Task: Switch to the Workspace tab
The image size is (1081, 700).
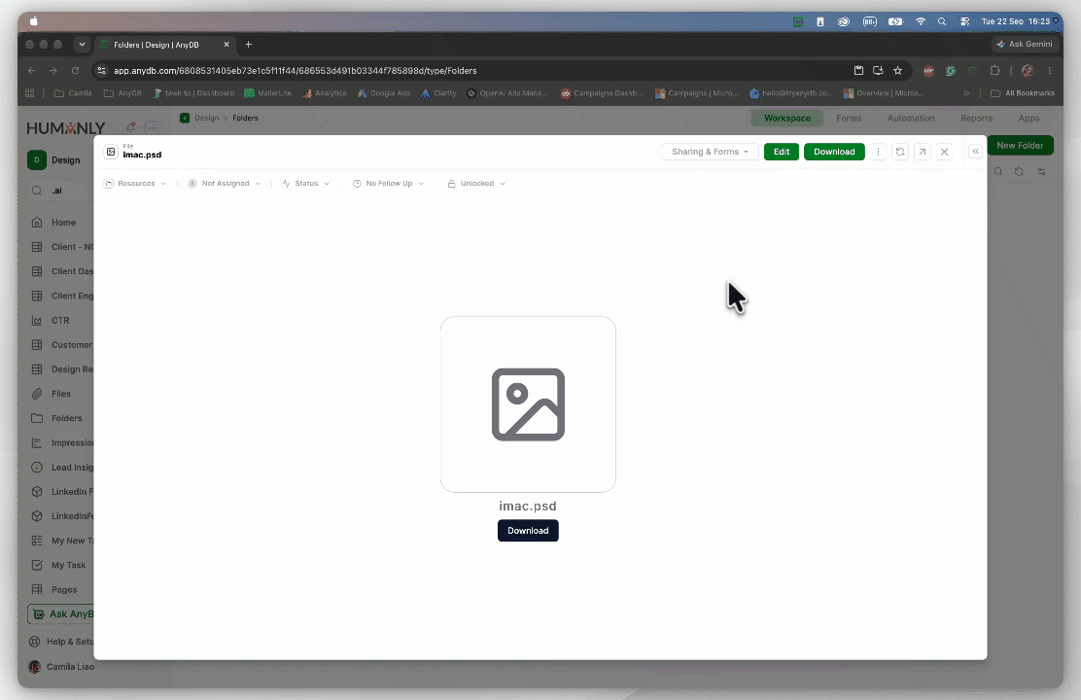Action: [787, 118]
